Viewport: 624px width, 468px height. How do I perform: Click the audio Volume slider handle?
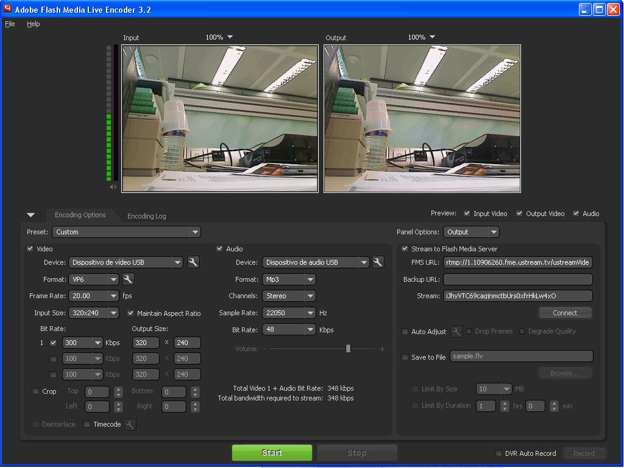pyautogui.click(x=348, y=349)
